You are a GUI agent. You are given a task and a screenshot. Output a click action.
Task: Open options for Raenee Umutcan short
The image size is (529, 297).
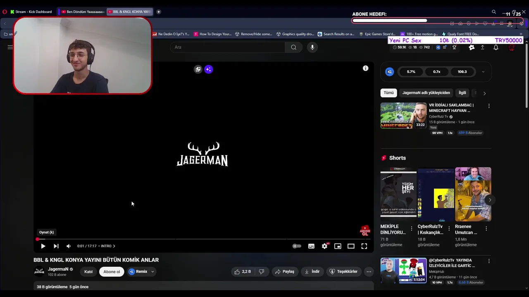(x=486, y=229)
